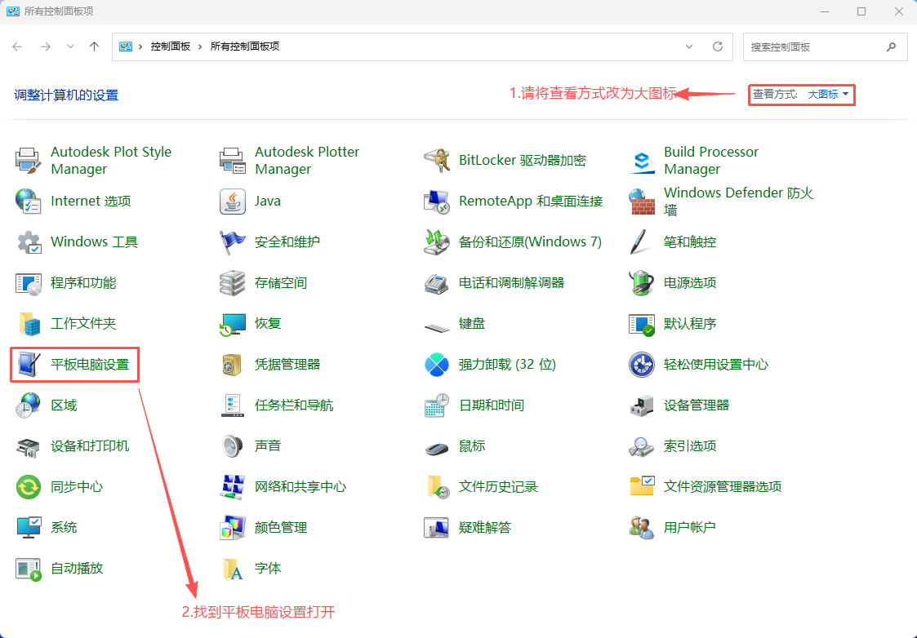This screenshot has height=638, width=917.
Task: Click the refresh button in address bar
Action: point(718,47)
